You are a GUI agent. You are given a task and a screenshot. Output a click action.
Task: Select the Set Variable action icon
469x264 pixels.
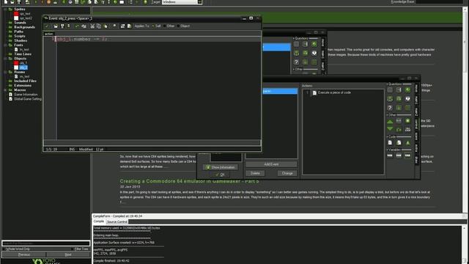click(390, 155)
